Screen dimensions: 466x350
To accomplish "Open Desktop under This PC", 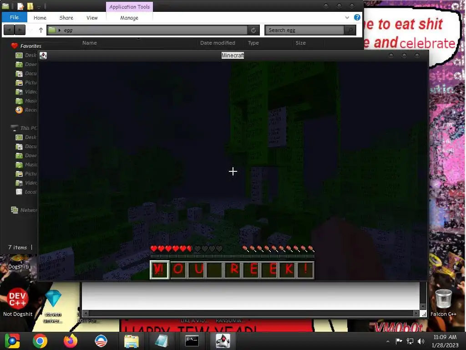I will 26,137.
